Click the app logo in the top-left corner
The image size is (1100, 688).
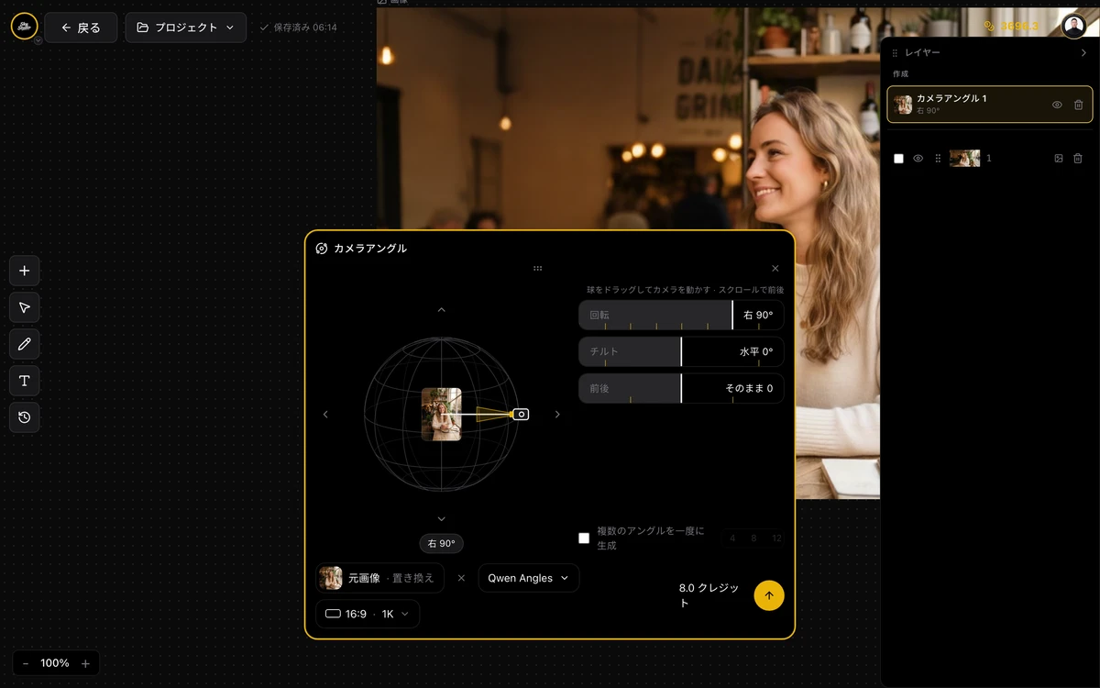coord(24,26)
